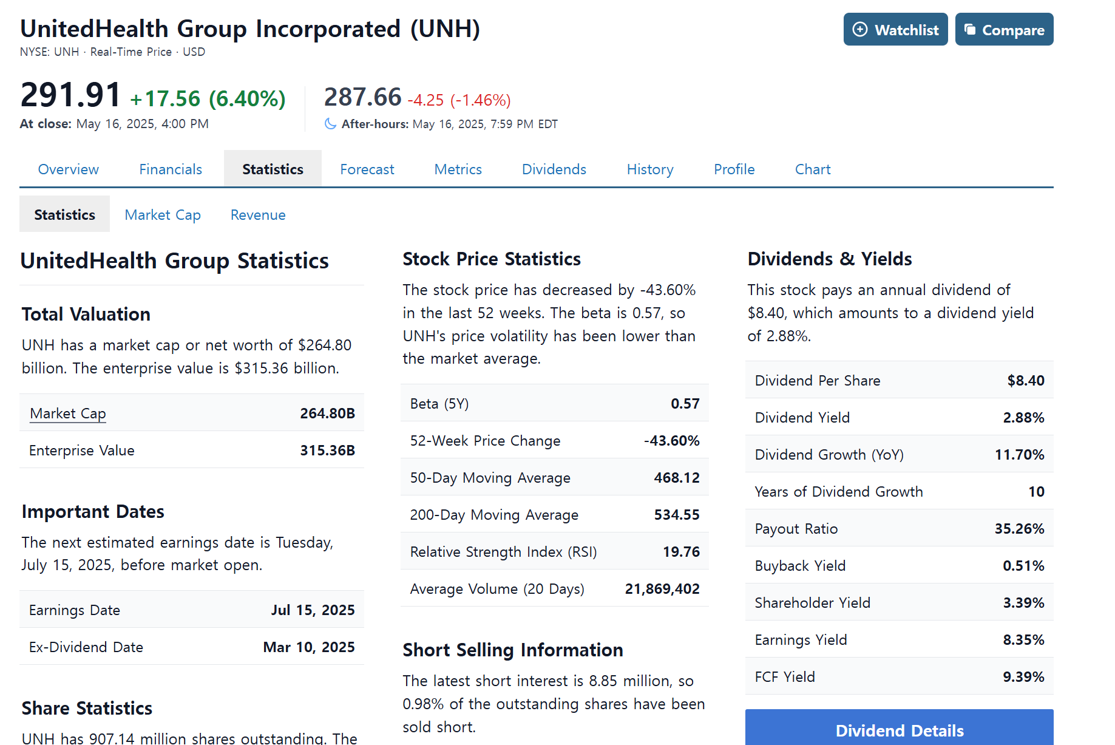This screenshot has width=1115, height=745.
Task: Click the Short Selling Information heading
Action: pos(513,650)
